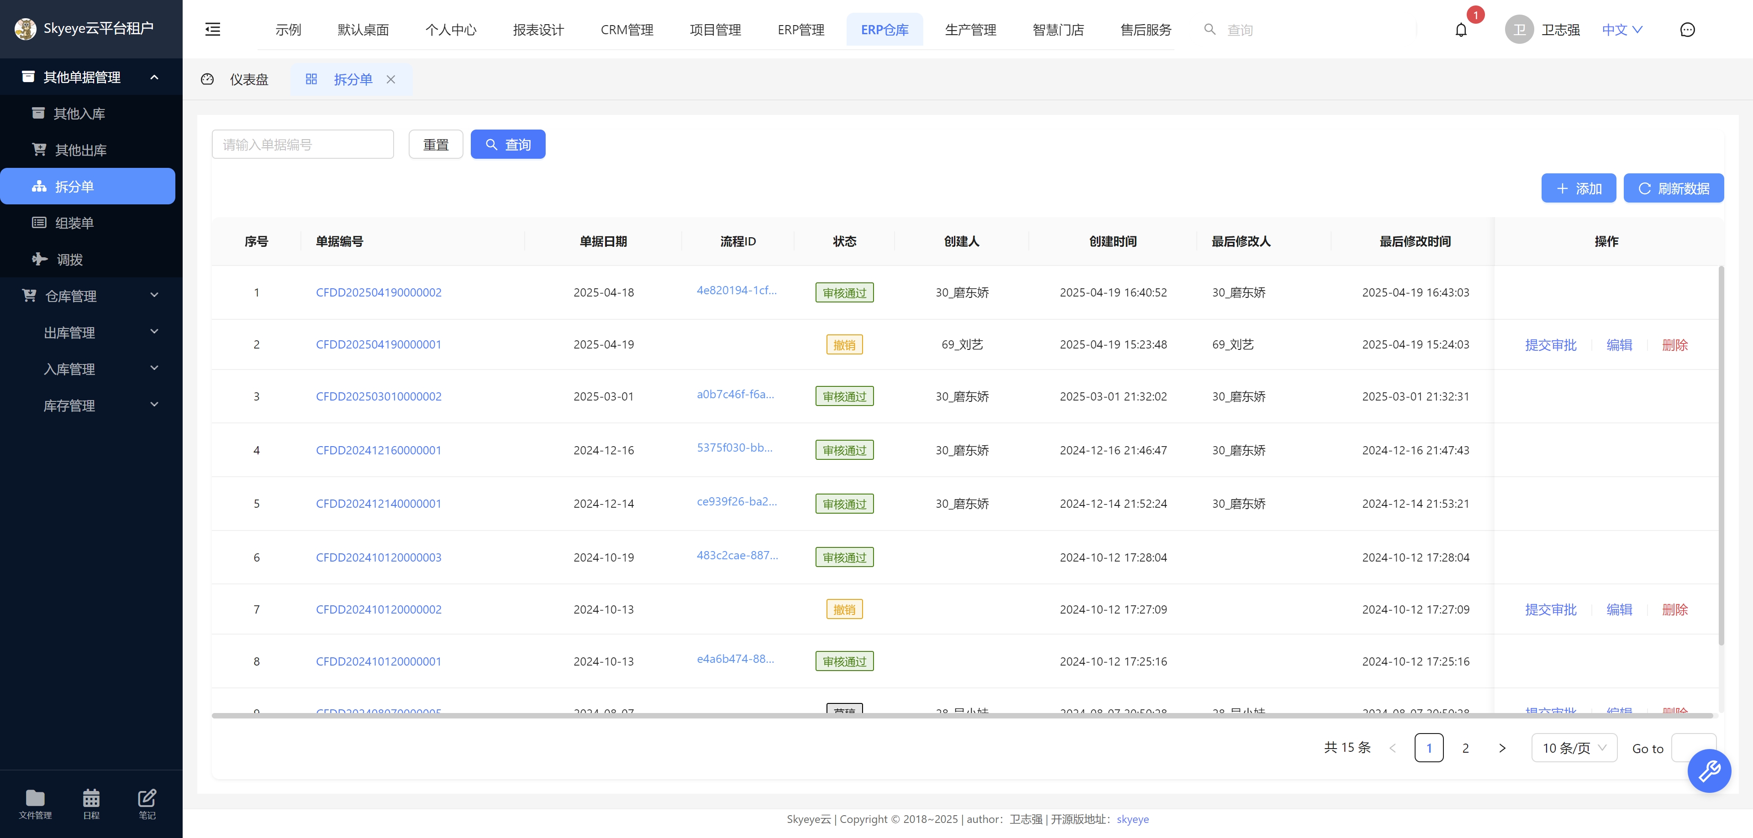Screen dimensions: 1753x838
Task: Click the Go to page input box
Action: [1694, 748]
